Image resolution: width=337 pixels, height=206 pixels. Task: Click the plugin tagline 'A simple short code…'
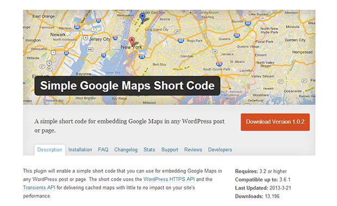(x=129, y=126)
